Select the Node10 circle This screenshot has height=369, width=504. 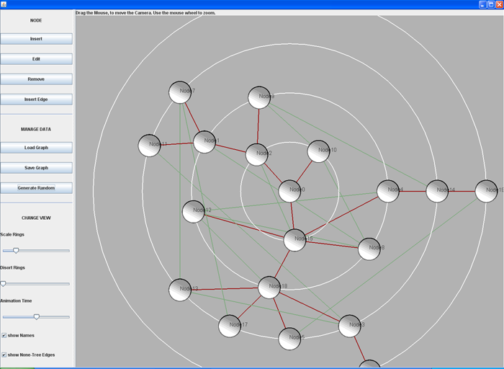coord(318,151)
